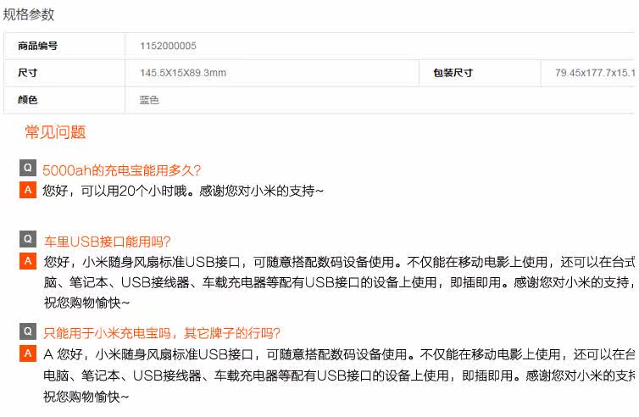This screenshot has height=417, width=639.
Task: Open question 只能用于小米充电宝吗，其它牌子的行吗?
Action: coord(161,333)
